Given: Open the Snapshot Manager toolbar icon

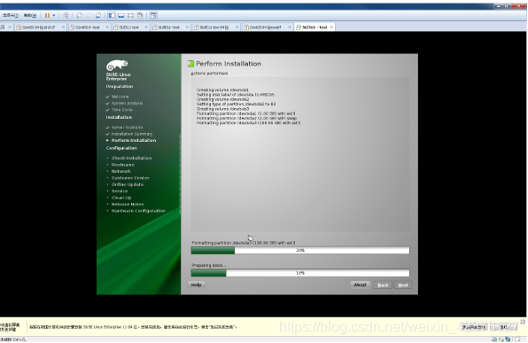Looking at the screenshot, I should click(98, 15).
